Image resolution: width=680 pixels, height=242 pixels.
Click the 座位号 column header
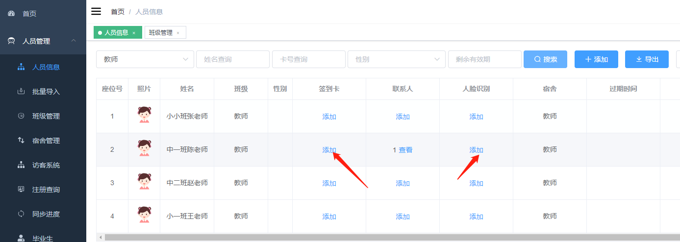pyautogui.click(x=112, y=89)
